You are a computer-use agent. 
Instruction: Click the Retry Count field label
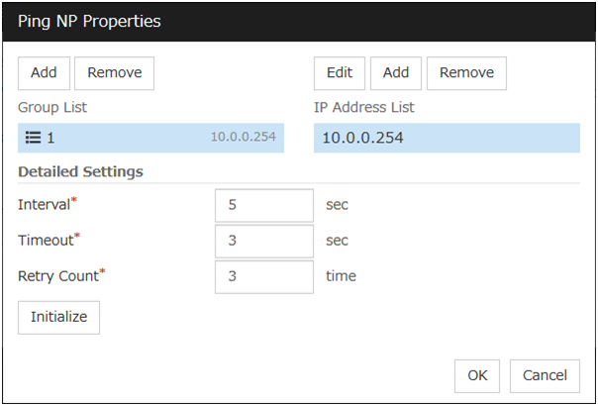click(x=57, y=276)
